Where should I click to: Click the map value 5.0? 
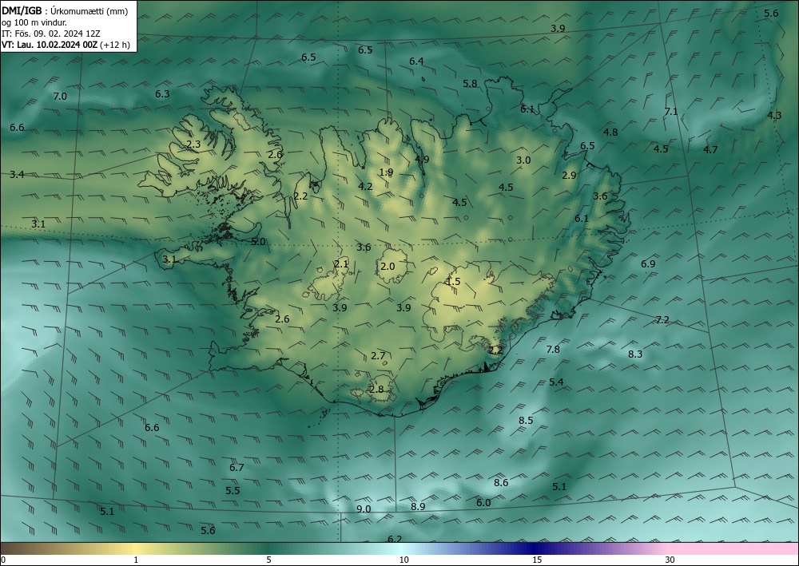[x=258, y=241]
